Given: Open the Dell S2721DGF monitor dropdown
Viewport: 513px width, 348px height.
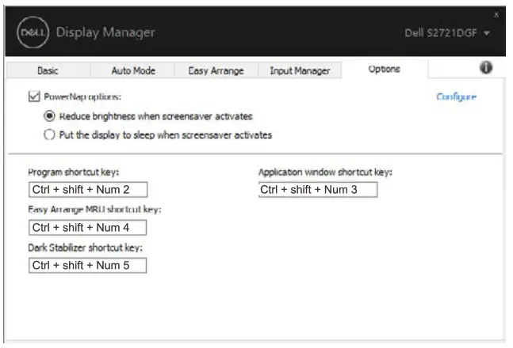Looking at the screenshot, I should [x=447, y=33].
